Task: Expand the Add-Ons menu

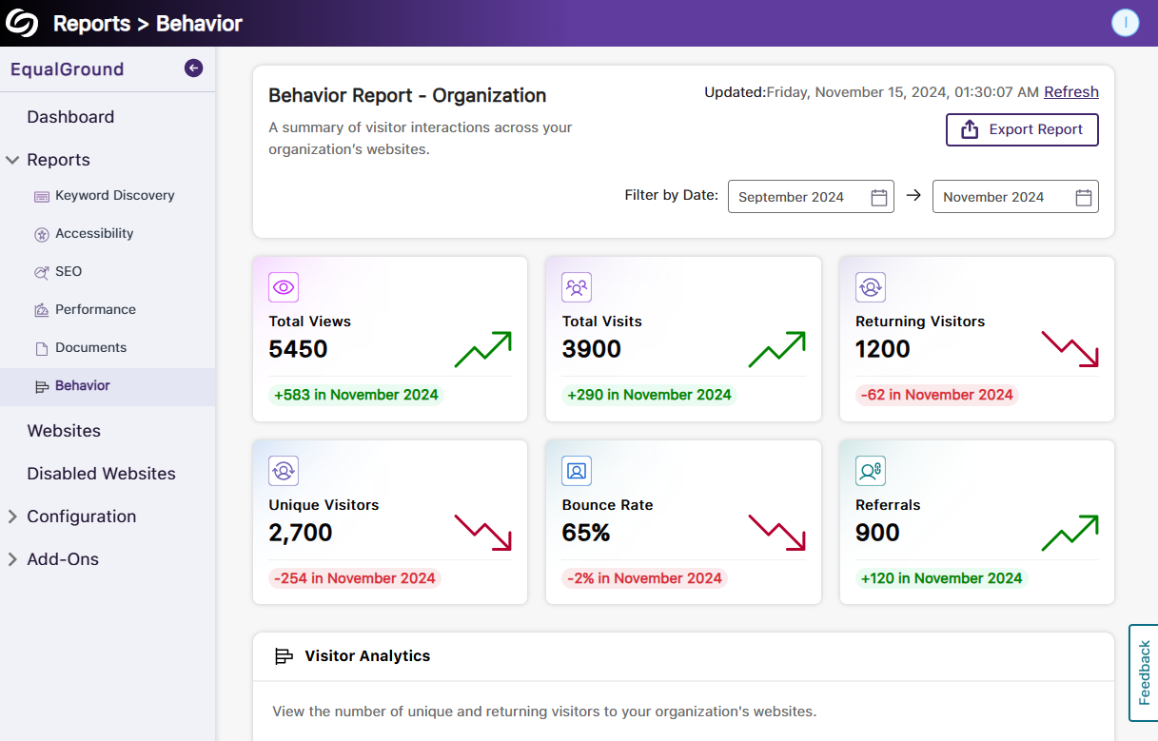Action: tap(12, 559)
